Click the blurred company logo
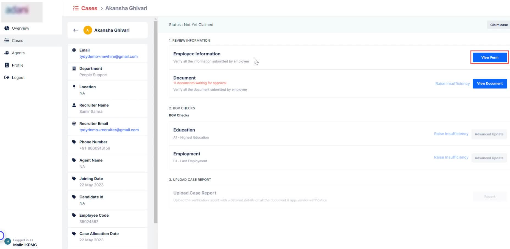Screen dimensions: 510x249 pos(22,12)
